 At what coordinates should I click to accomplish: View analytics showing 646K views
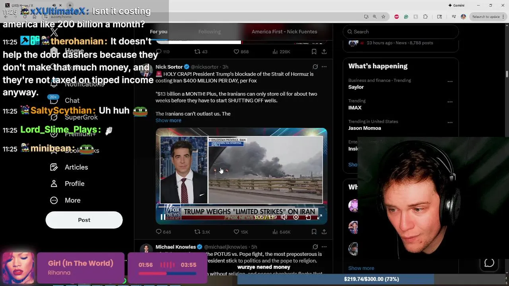[281, 232]
